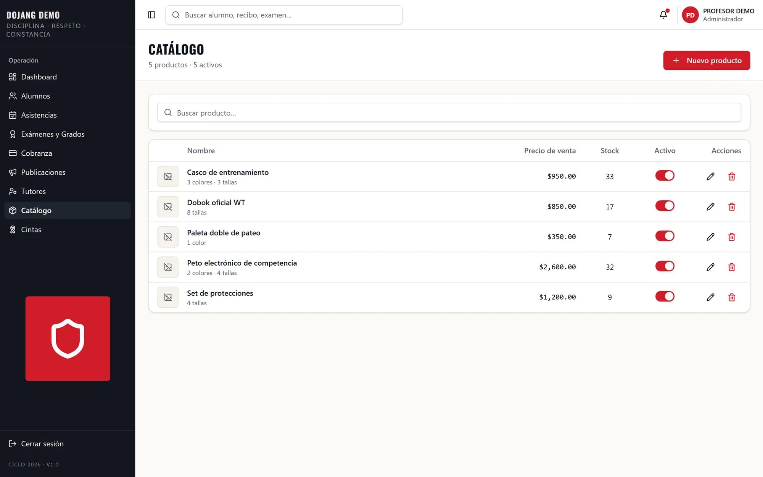Select Catálogo sidebar item

pyautogui.click(x=68, y=210)
